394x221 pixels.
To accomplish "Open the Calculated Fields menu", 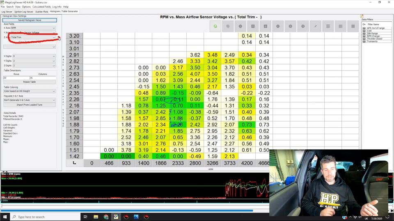I will [41, 7].
